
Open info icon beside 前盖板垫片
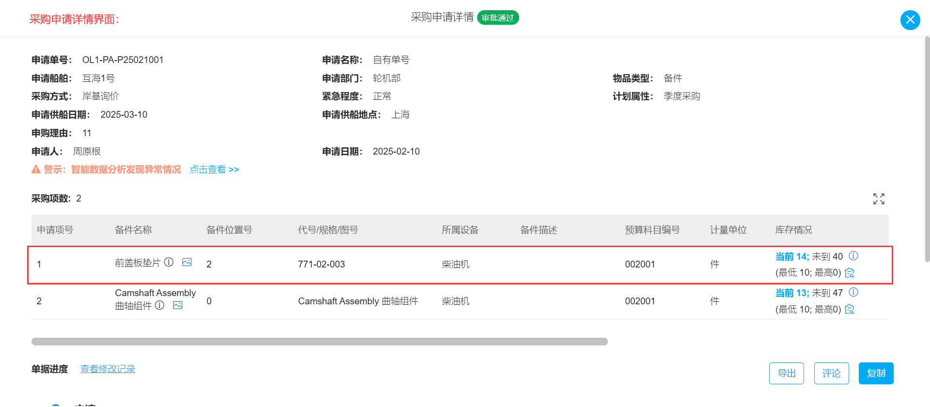tap(169, 262)
